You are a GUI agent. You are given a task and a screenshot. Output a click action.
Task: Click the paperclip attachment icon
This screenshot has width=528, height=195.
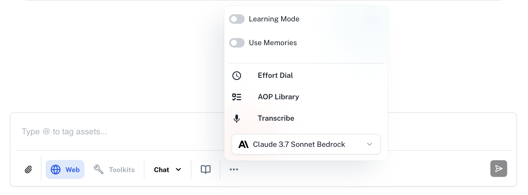point(28,169)
